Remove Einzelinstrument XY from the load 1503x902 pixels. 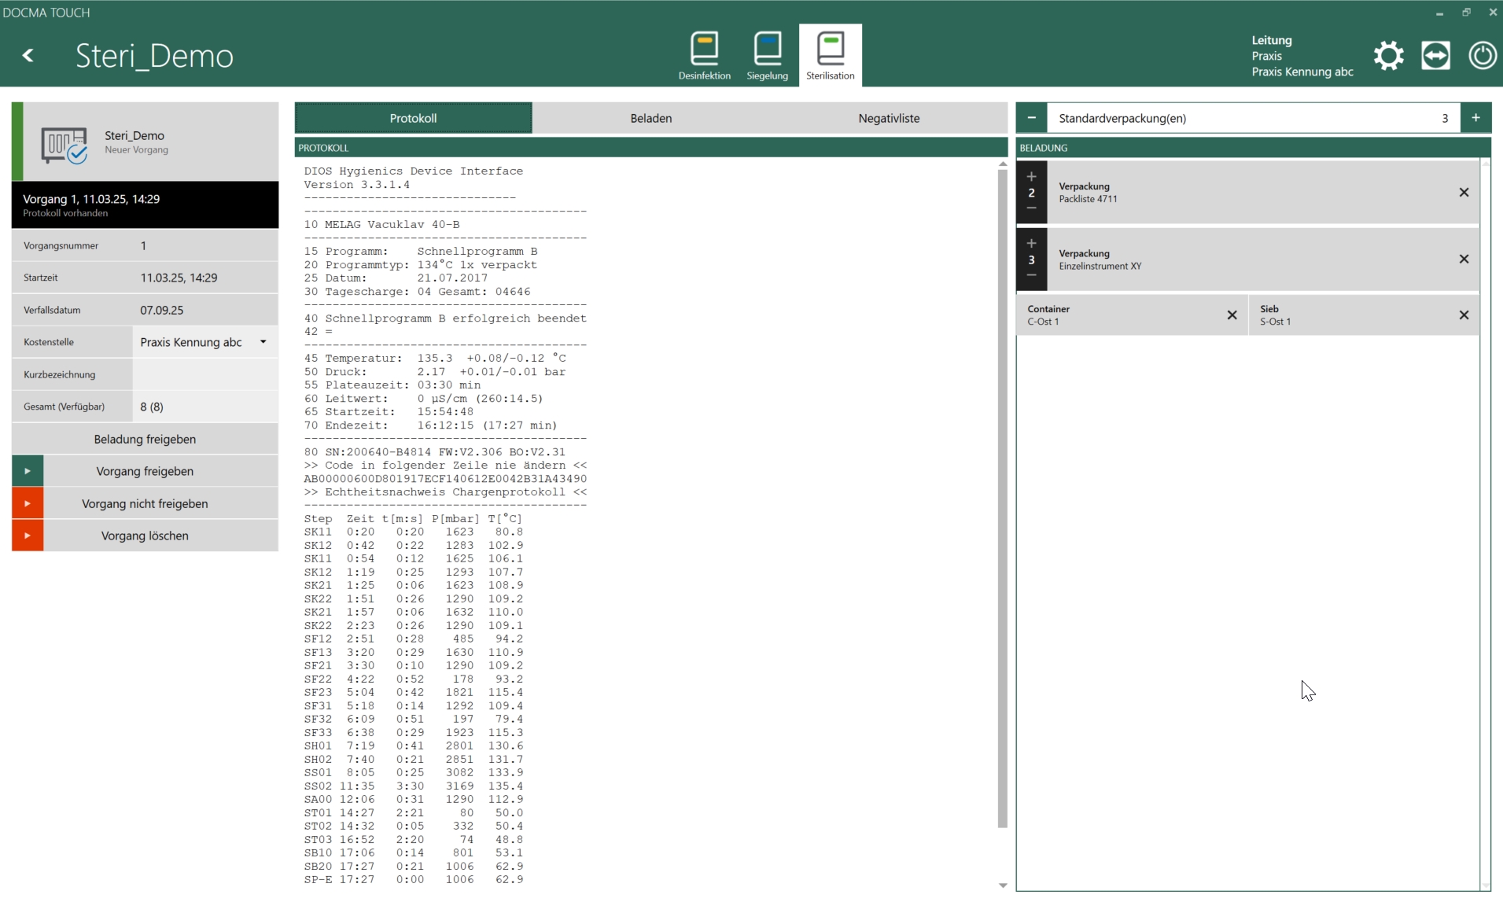coord(1464,259)
